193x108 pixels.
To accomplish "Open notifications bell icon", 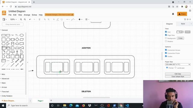I will pos(173,14).
